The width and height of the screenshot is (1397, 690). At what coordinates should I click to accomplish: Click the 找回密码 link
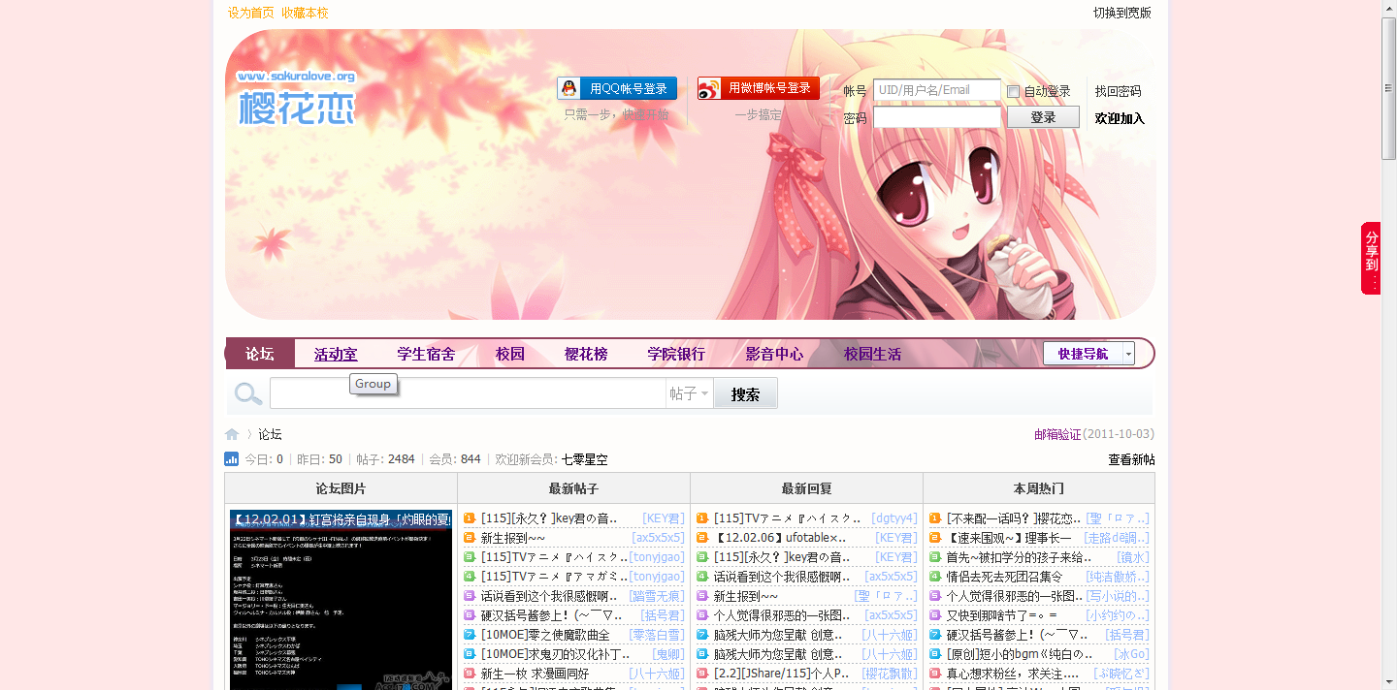click(1119, 91)
